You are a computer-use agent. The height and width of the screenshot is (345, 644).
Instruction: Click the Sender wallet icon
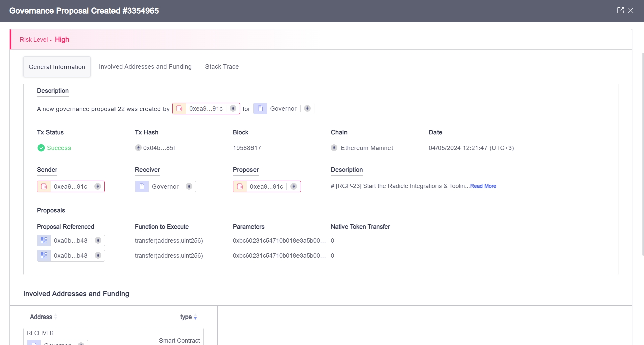tap(44, 187)
